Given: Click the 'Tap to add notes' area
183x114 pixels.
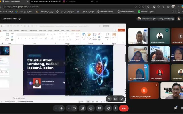Looking at the screenshot, I should [19, 98].
